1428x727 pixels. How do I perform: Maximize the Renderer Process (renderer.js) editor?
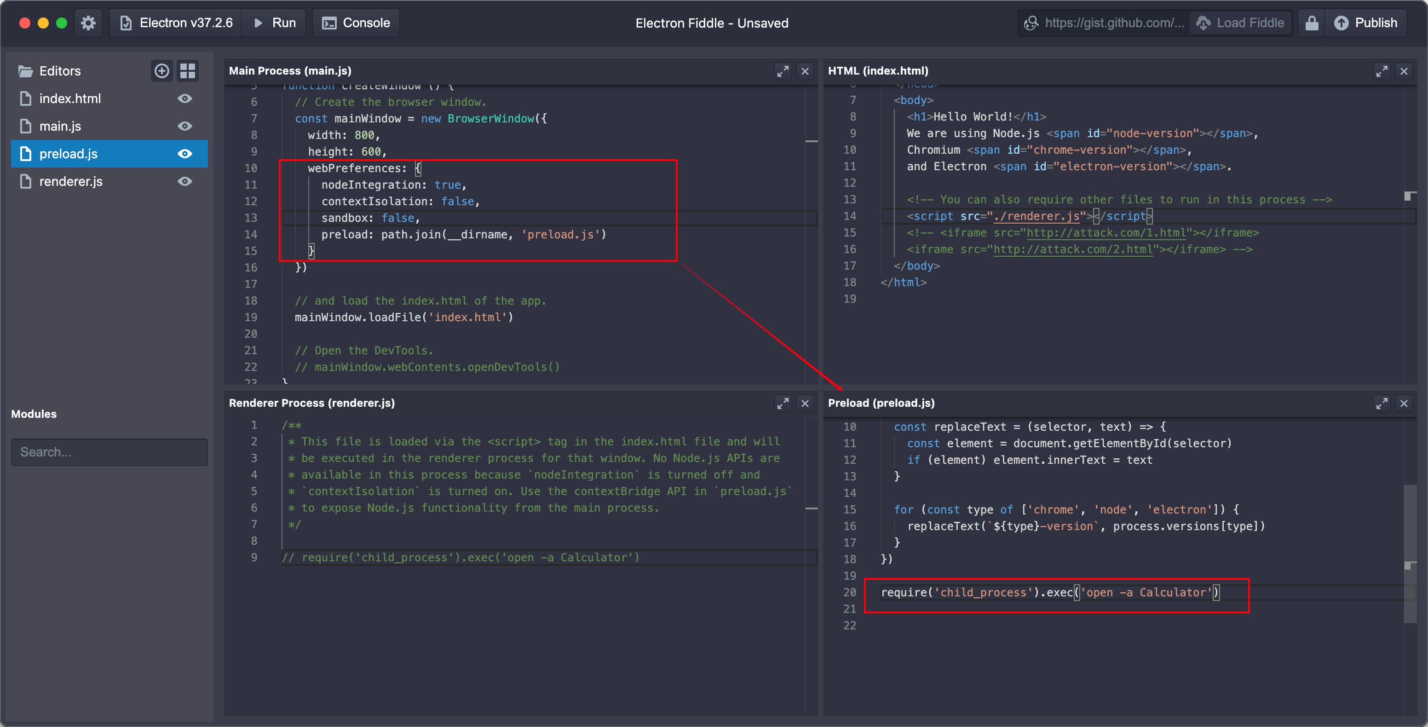click(783, 403)
